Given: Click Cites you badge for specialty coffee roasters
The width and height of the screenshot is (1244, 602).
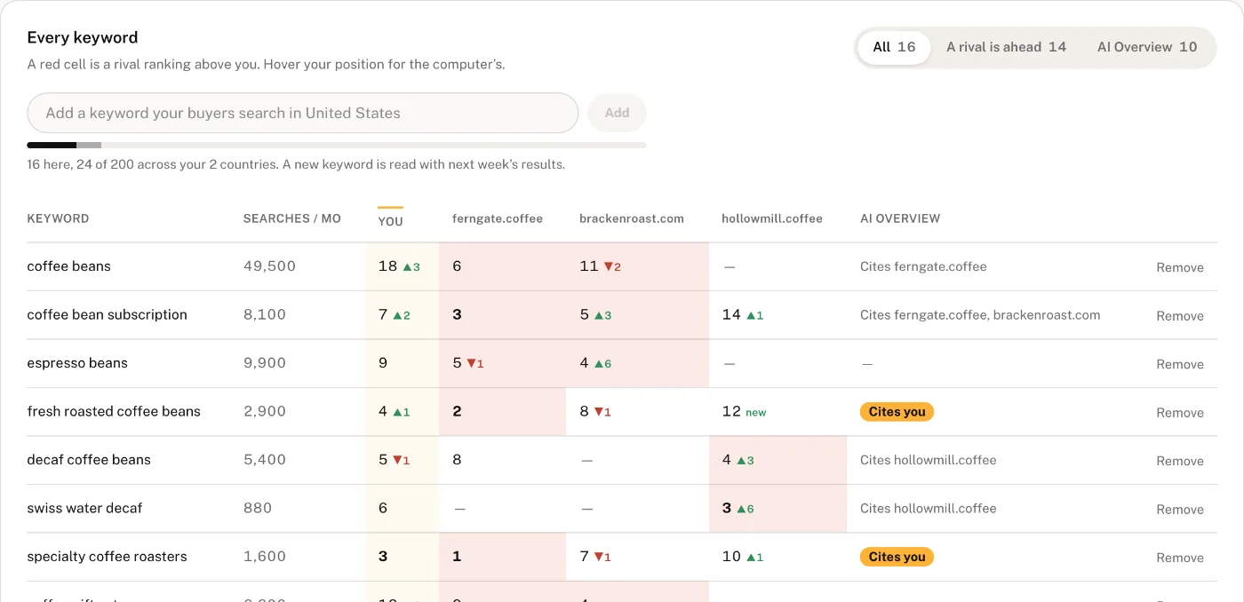Looking at the screenshot, I should tap(897, 557).
